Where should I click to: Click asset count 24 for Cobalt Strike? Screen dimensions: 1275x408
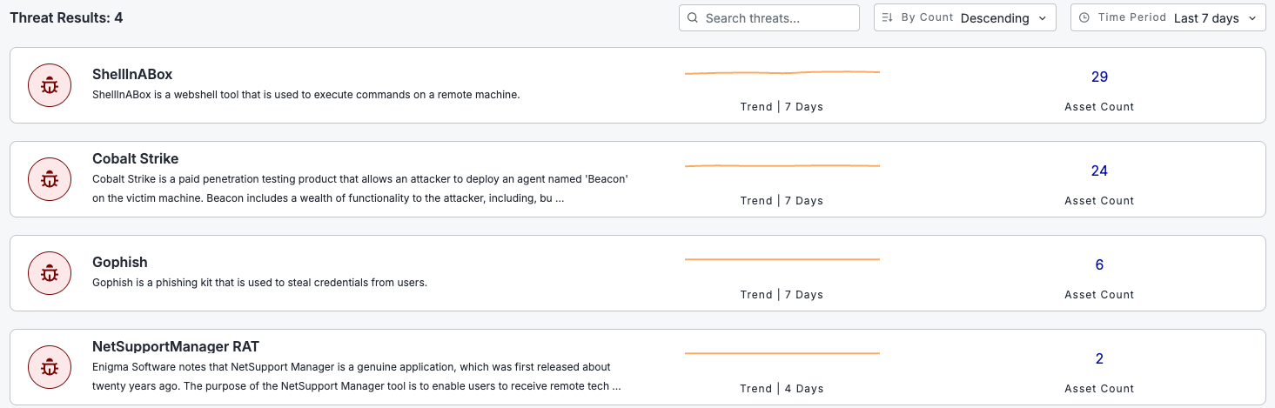(x=1099, y=171)
